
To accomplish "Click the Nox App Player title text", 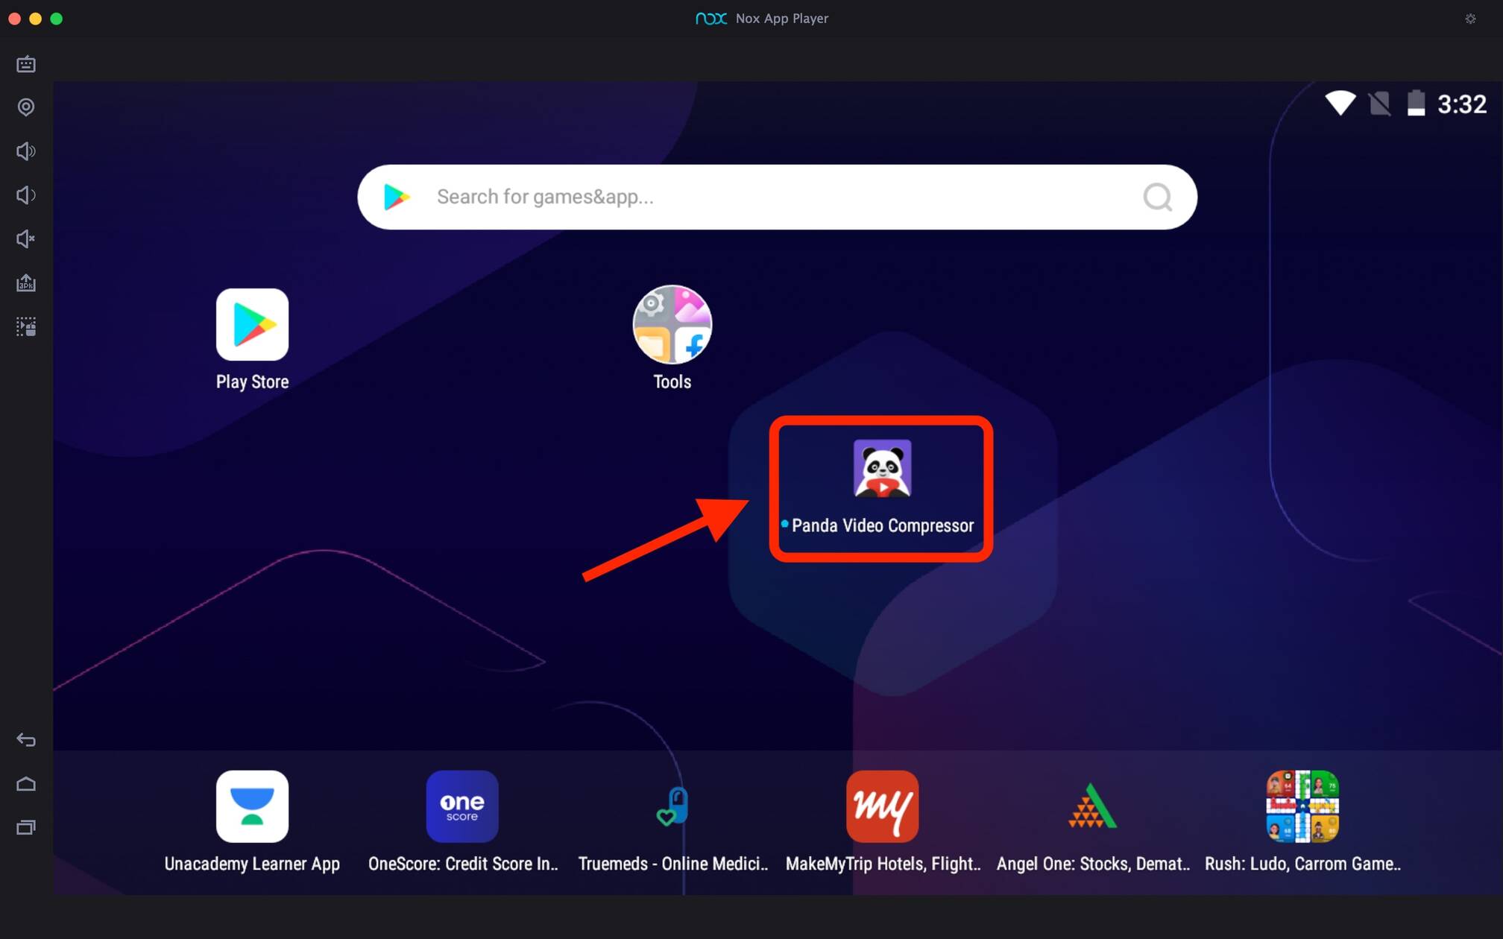I will [781, 19].
